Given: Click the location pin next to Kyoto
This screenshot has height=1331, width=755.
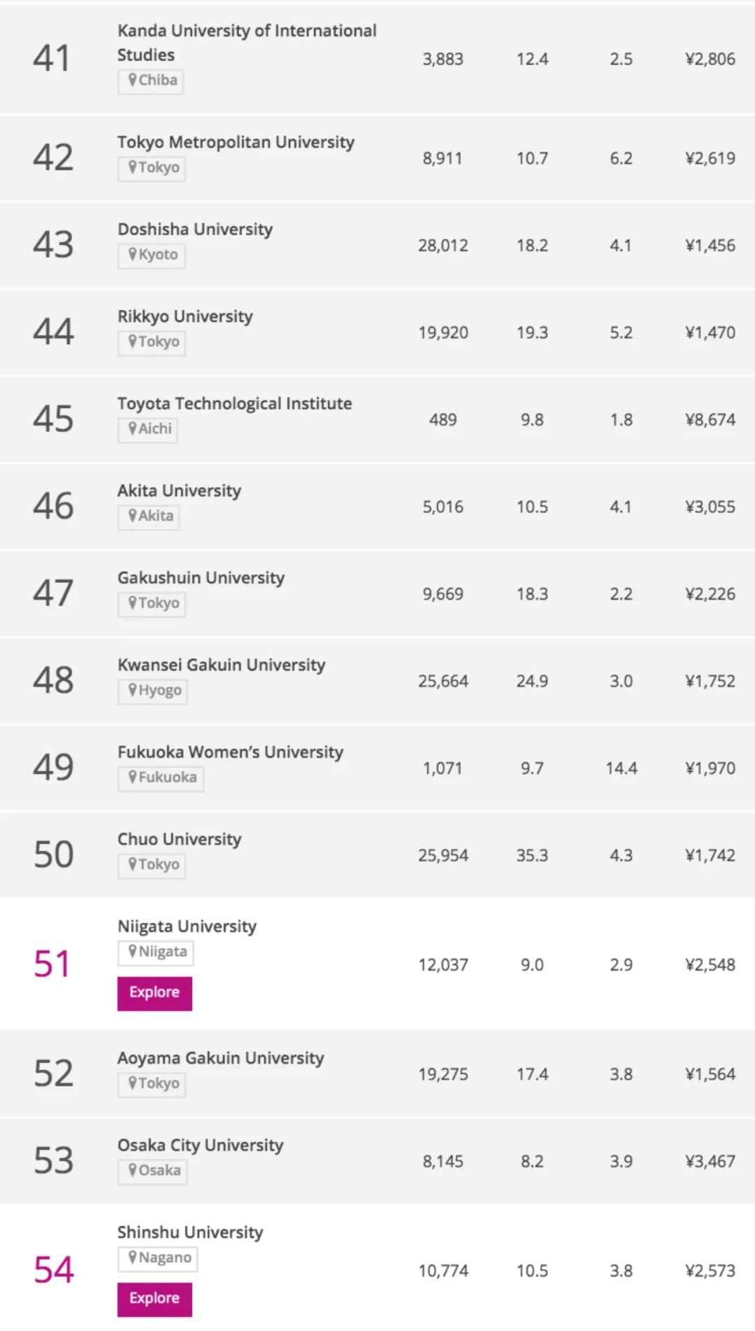Looking at the screenshot, I should point(132,255).
